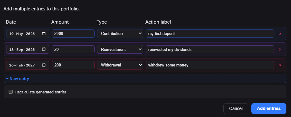Click the Type column header
Viewport: 291px width, 117px height.
pyautogui.click(x=102, y=22)
